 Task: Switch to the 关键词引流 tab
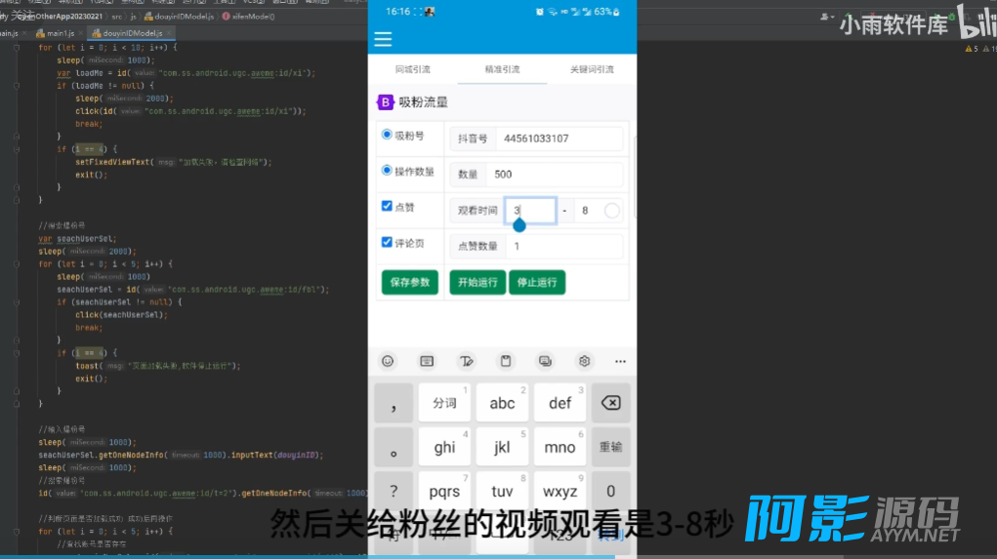[x=592, y=69]
